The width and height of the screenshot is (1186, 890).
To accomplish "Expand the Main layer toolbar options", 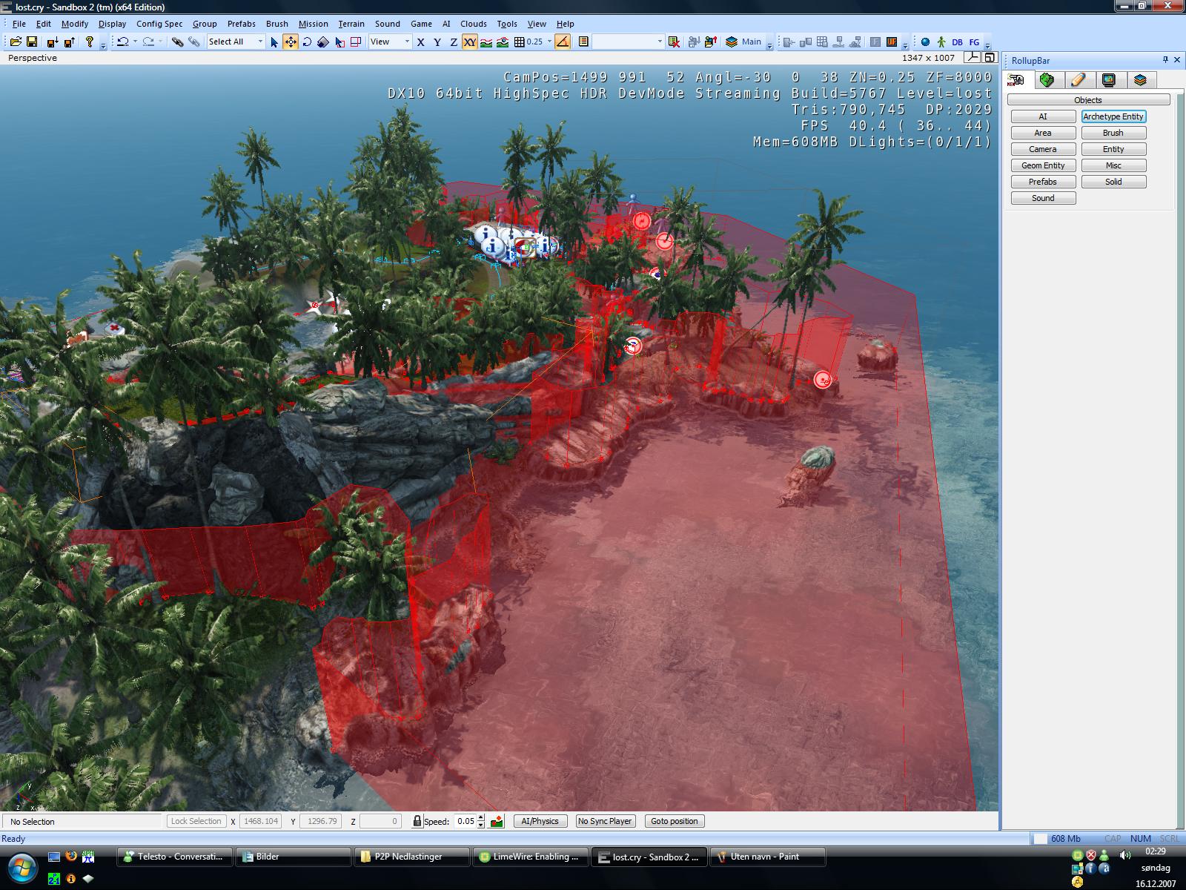I will 769,44.
